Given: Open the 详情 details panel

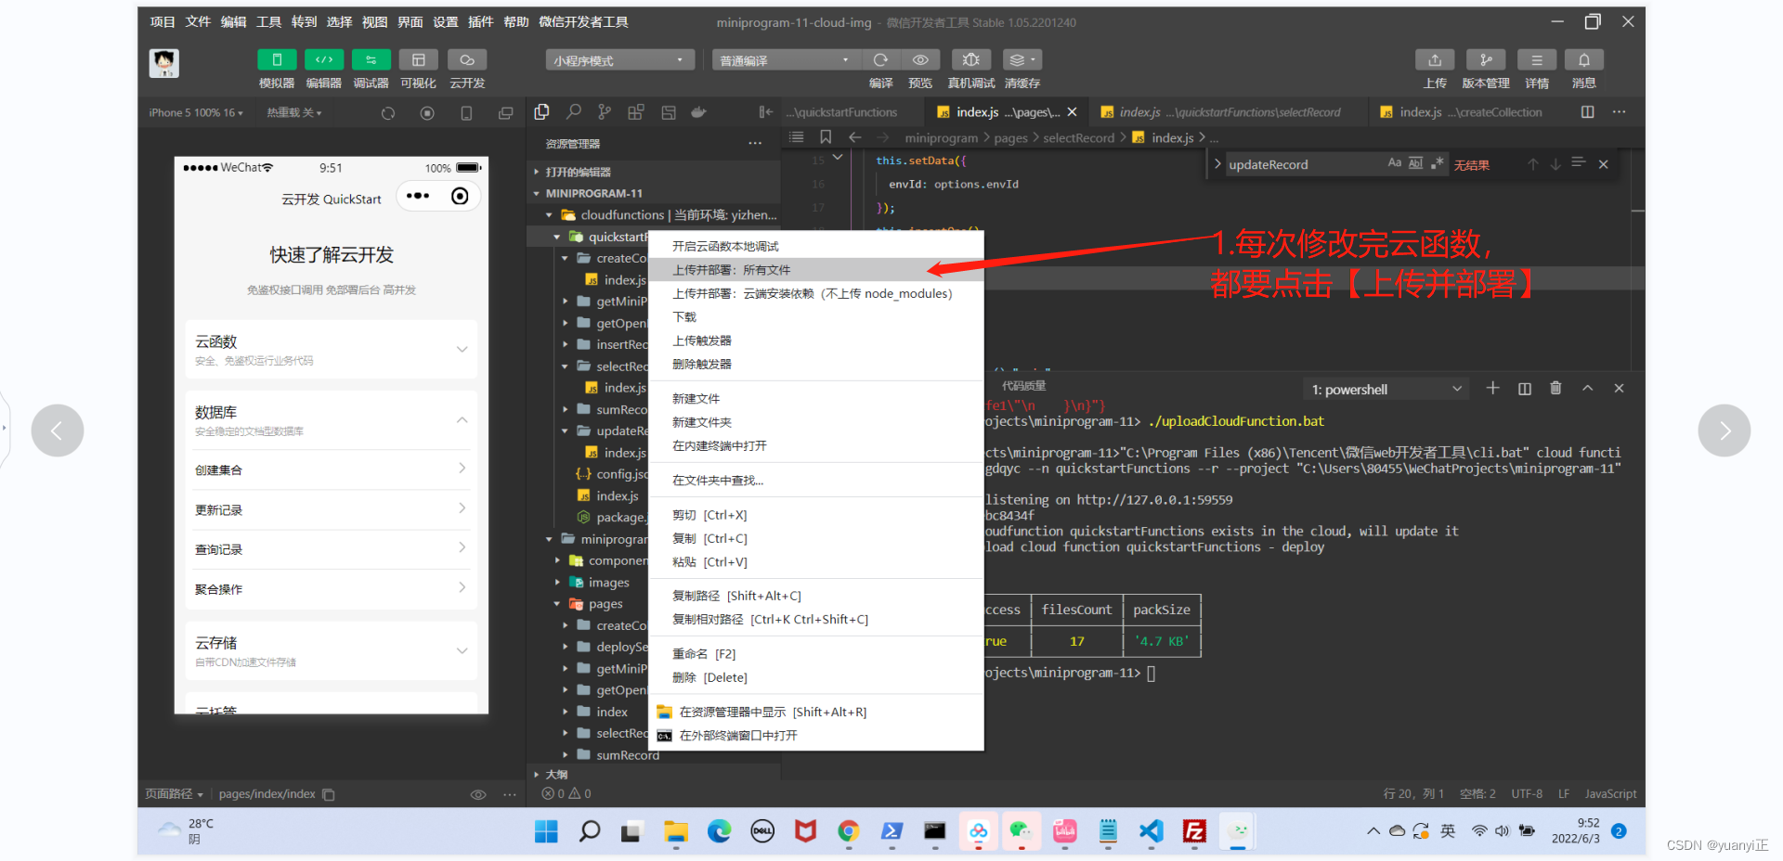Looking at the screenshot, I should (x=1537, y=60).
